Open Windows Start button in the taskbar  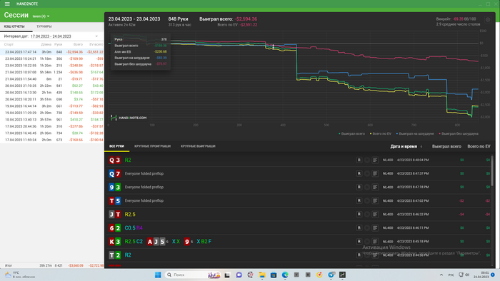158,275
